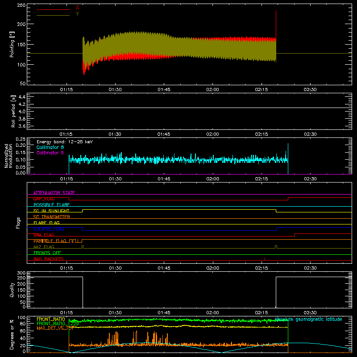Click the 0.25 tick on modulation axis
Image resolution: width=357 pixels, height=357 pixels.
pos(21,139)
